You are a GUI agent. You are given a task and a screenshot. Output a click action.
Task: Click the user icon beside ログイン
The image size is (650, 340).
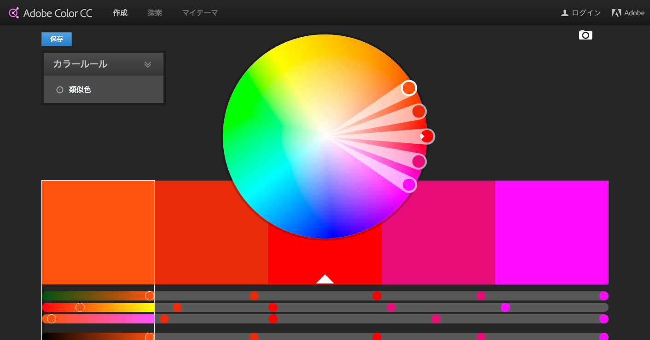565,13
